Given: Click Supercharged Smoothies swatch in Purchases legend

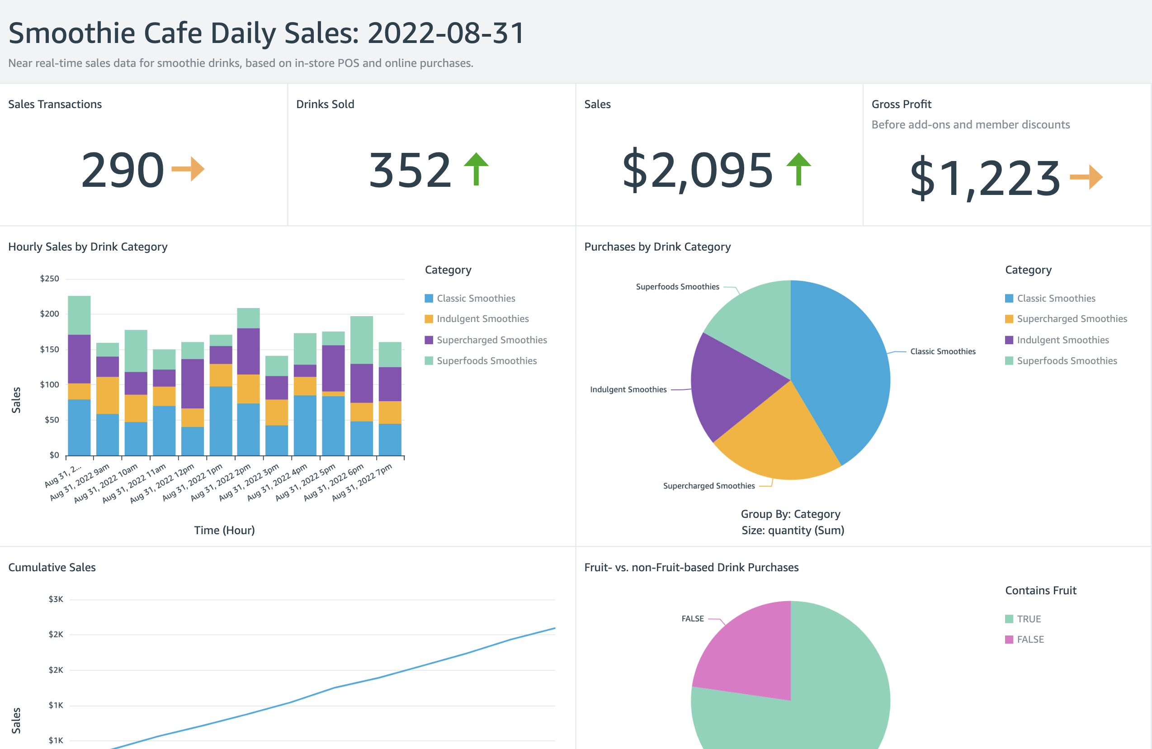Looking at the screenshot, I should click(x=1009, y=319).
